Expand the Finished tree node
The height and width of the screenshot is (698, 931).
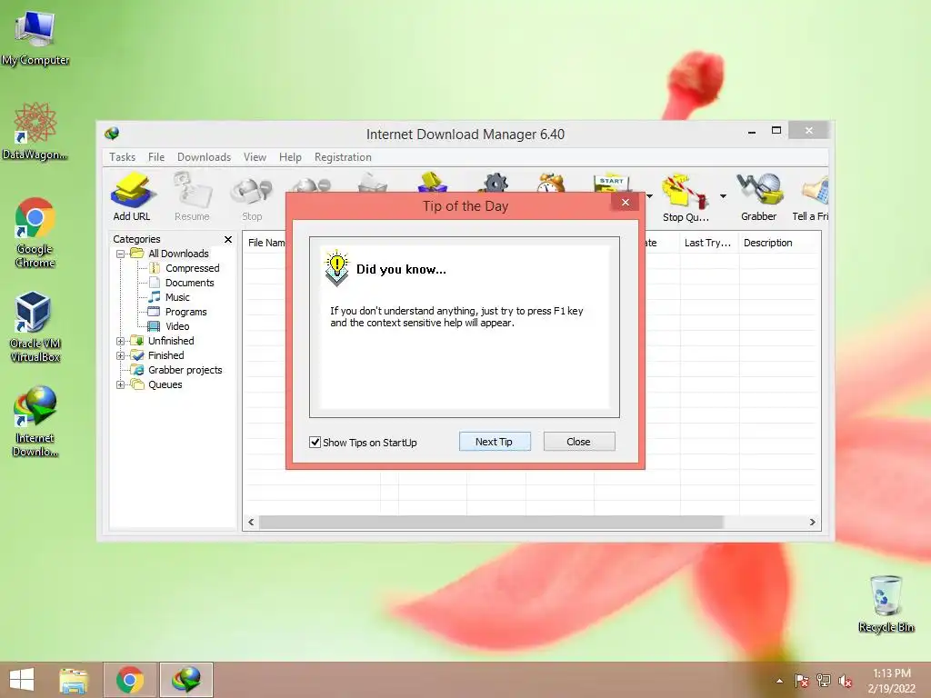pos(121,355)
